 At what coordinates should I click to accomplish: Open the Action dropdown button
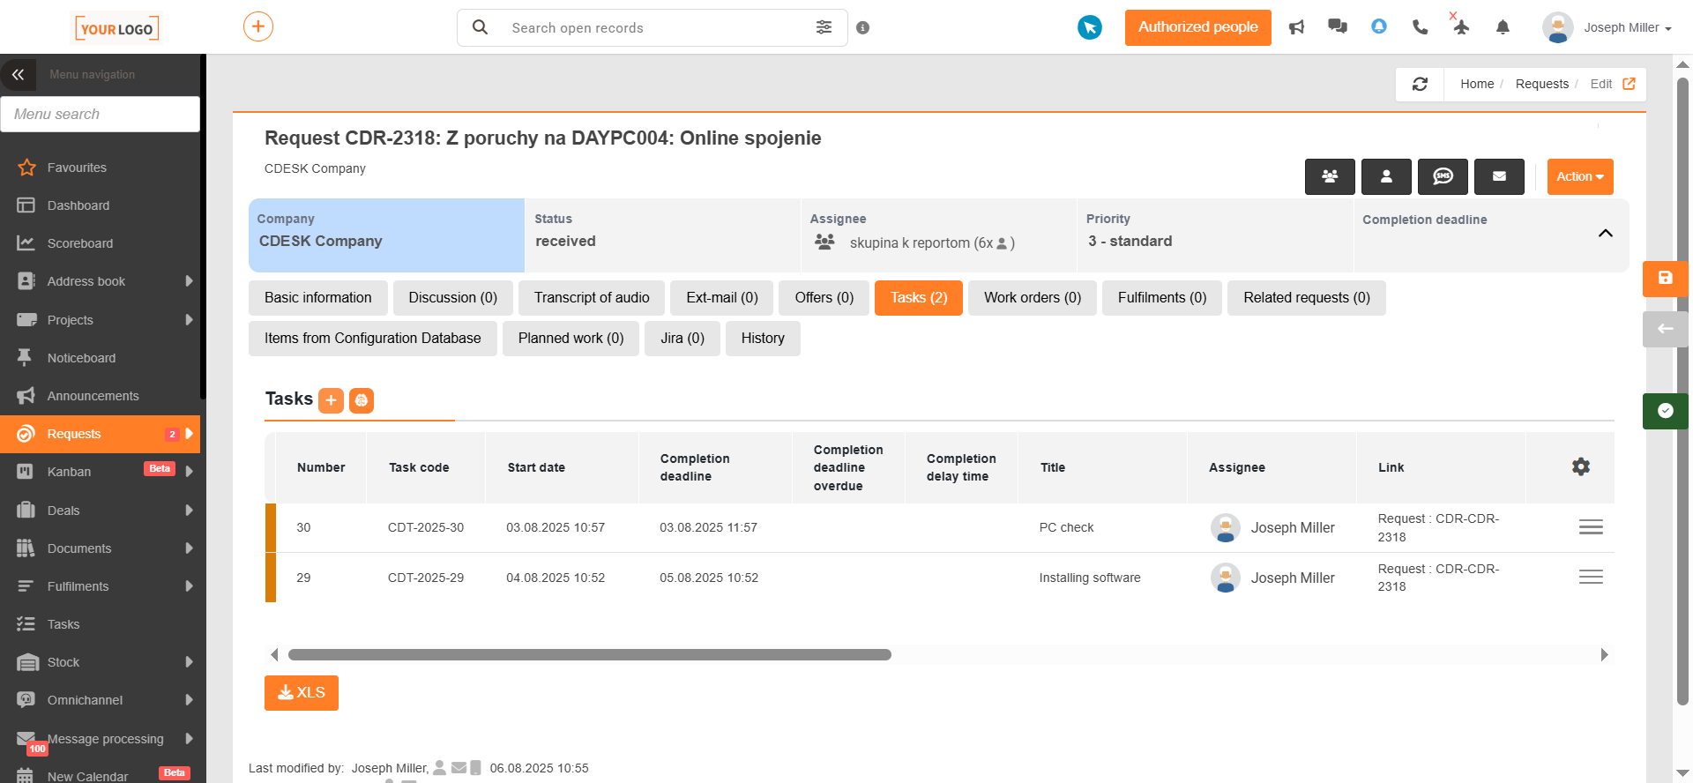click(1580, 176)
